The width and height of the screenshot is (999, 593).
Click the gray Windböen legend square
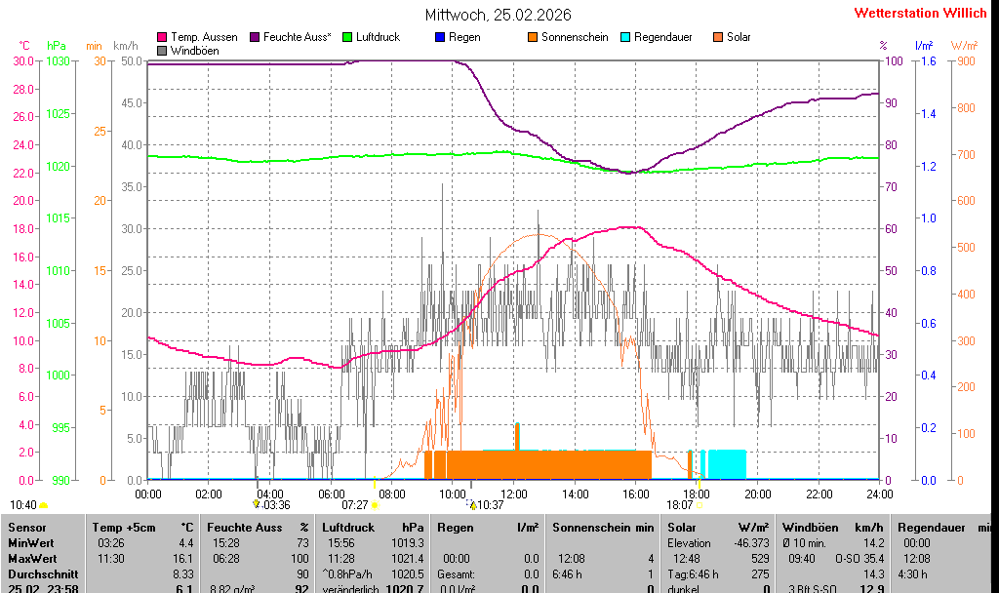coord(162,51)
